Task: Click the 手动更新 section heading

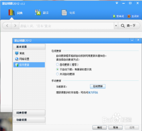Action: coord(56,81)
